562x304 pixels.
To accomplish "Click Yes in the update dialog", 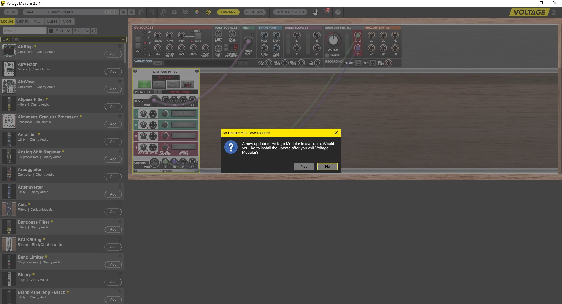I will pyautogui.click(x=304, y=167).
